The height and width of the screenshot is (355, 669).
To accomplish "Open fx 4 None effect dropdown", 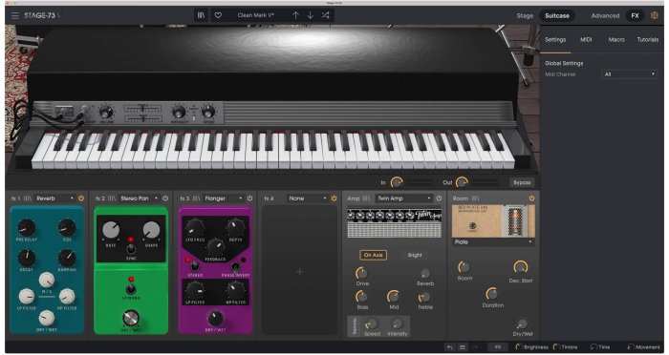I will (x=307, y=198).
